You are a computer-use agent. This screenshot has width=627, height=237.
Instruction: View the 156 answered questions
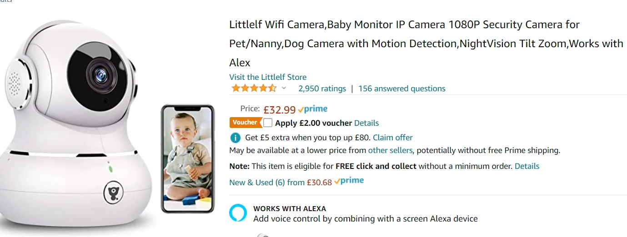pos(402,89)
